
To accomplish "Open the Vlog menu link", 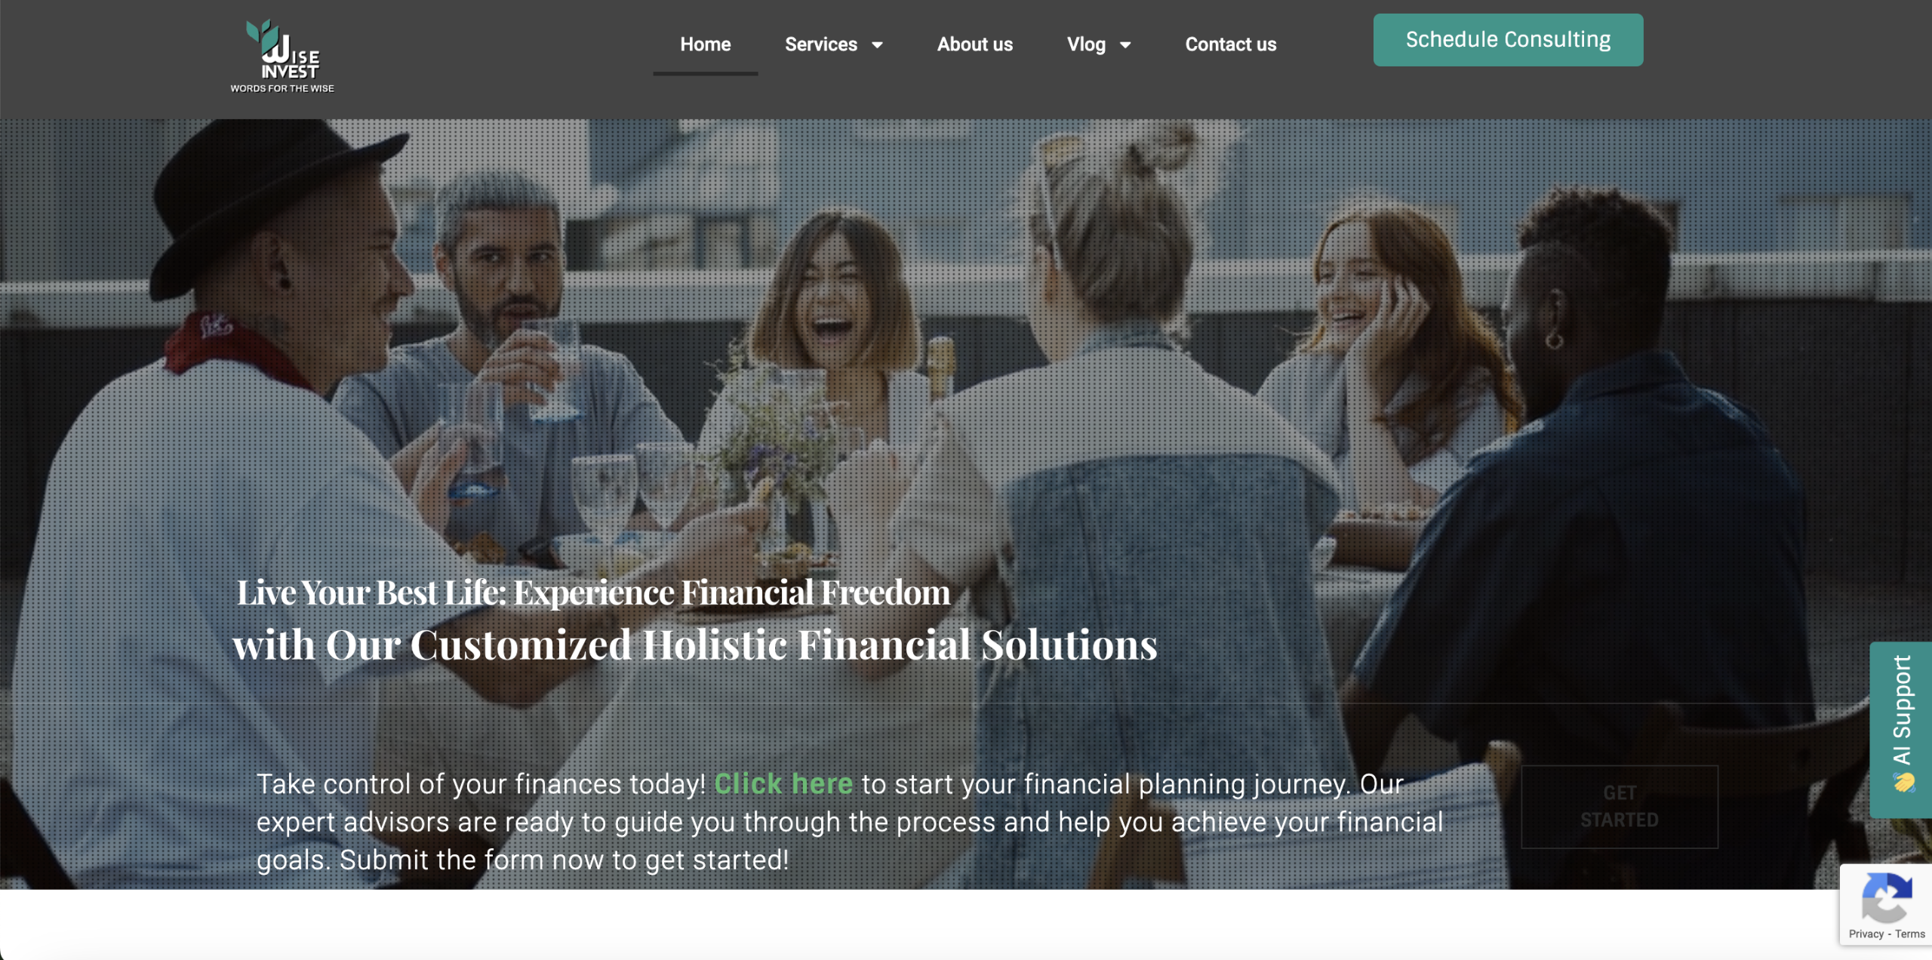I will pyautogui.click(x=1086, y=45).
